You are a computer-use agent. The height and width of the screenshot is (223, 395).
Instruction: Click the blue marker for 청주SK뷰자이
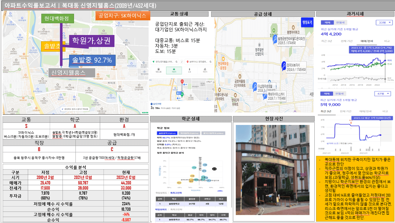pyautogui.click(x=284, y=66)
